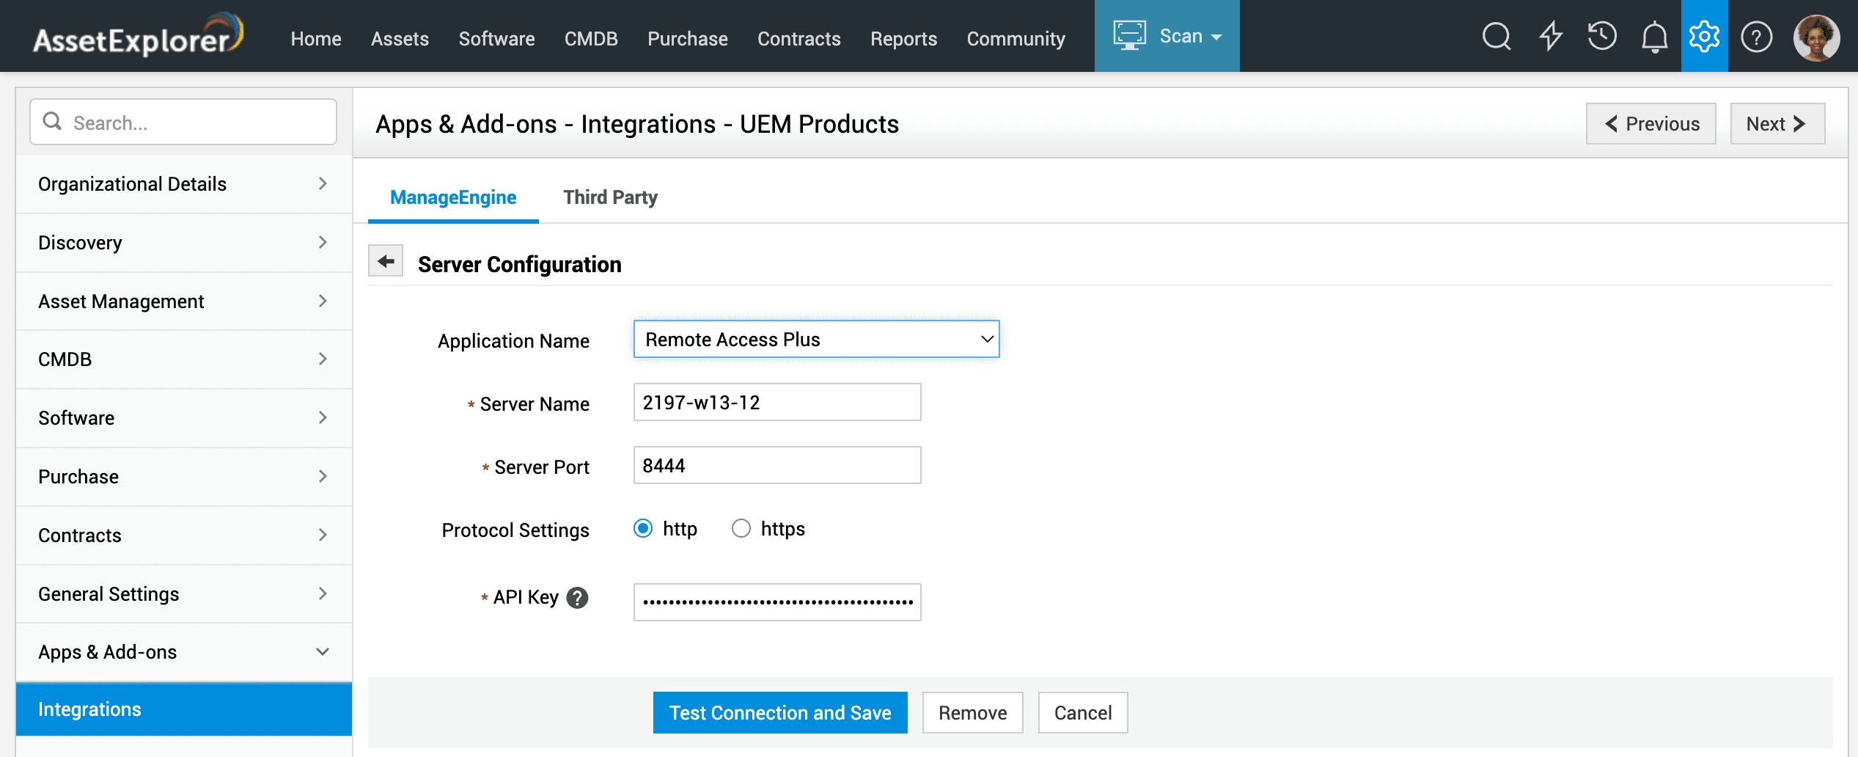Click the Remove button
Screen dimensions: 1858x757
972,713
